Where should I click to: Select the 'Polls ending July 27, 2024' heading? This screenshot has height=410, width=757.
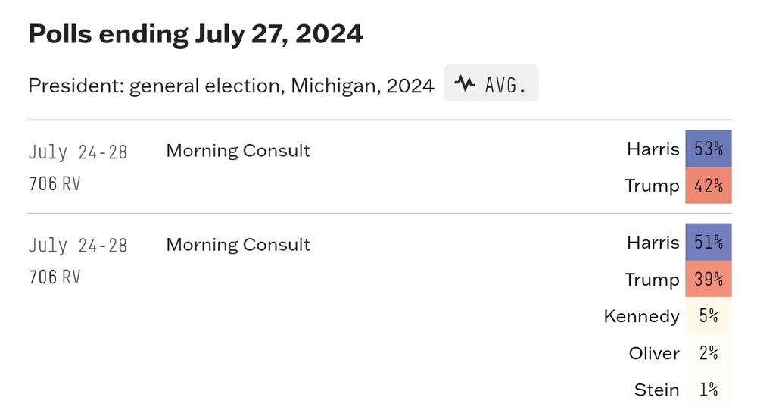pyautogui.click(x=195, y=34)
